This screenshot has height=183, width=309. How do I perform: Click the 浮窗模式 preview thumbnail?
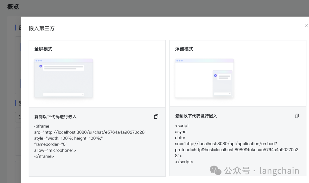coord(204,78)
